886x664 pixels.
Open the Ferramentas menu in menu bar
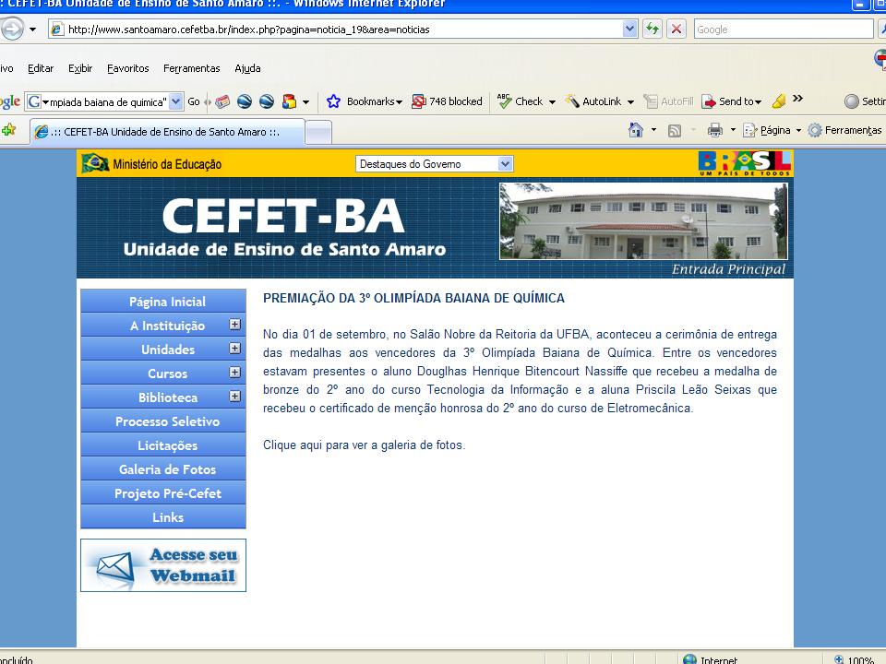point(192,68)
